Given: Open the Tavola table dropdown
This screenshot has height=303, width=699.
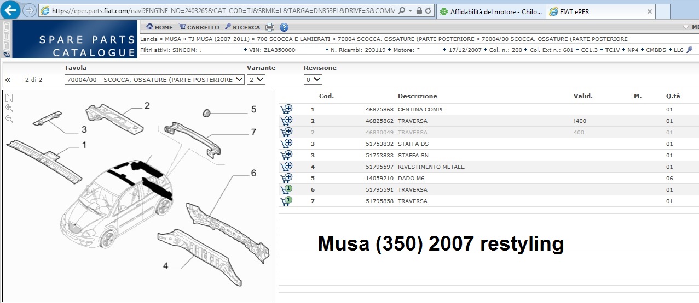Looking at the screenshot, I should click(x=154, y=80).
